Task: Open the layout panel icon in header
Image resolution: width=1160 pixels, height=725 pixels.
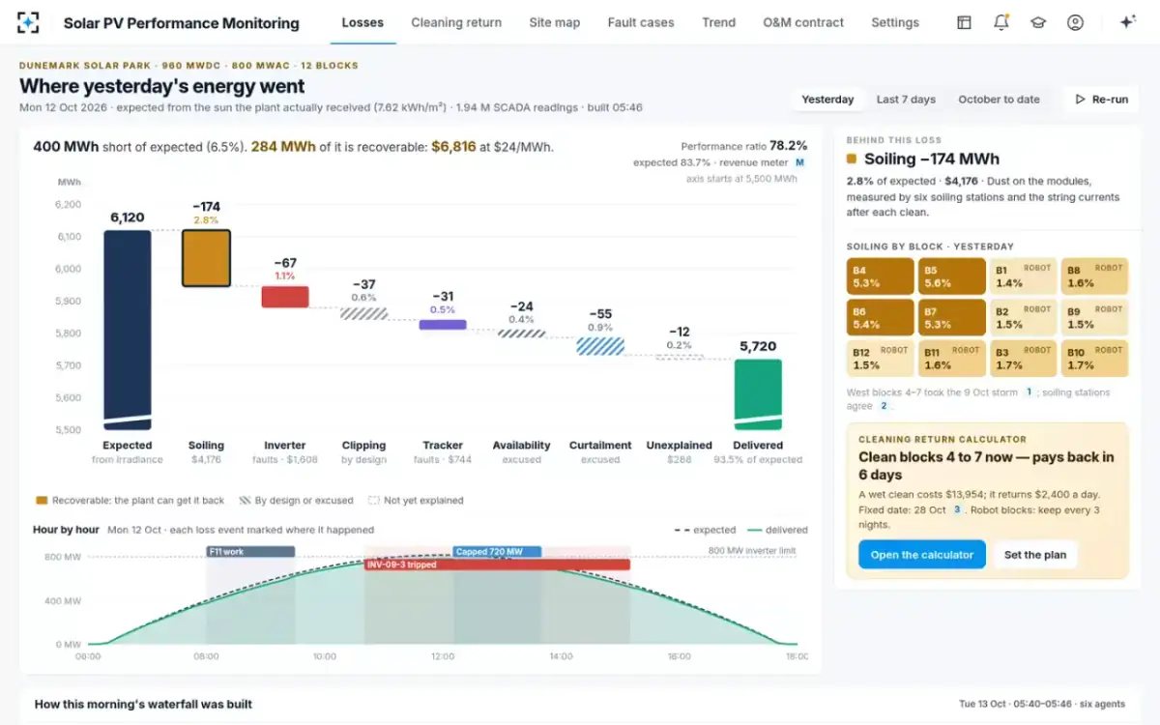Action: pyautogui.click(x=964, y=22)
